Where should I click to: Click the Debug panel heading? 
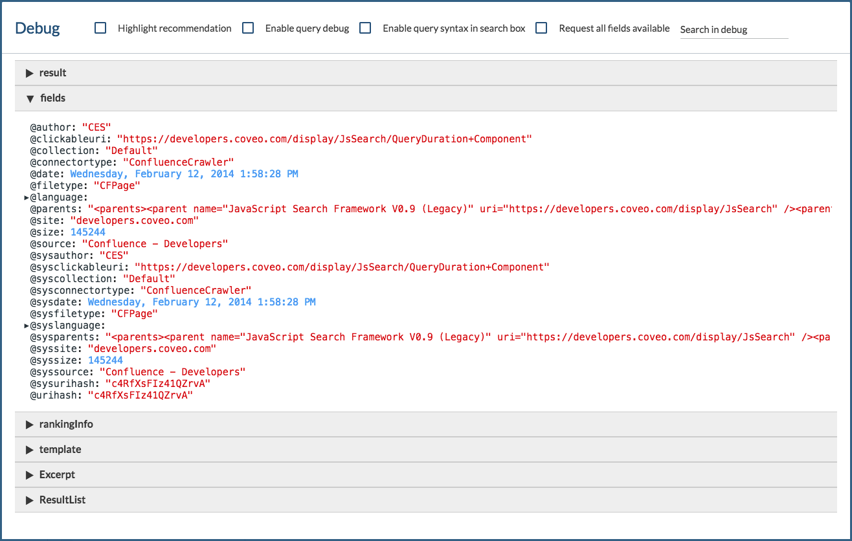tap(38, 28)
